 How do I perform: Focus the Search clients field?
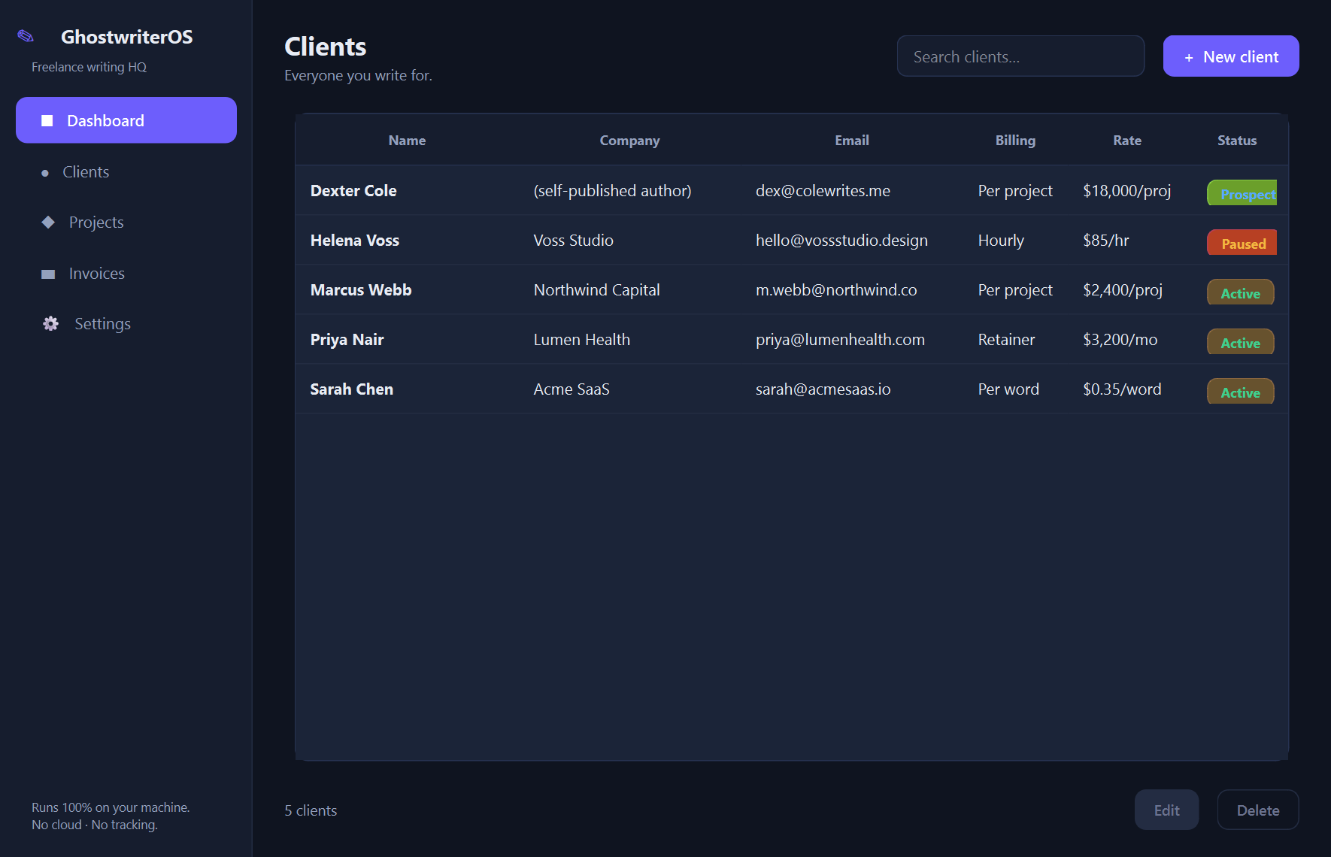(x=1020, y=56)
